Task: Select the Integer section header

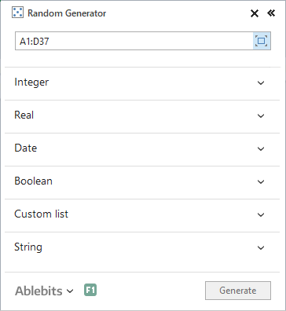Action: click(x=142, y=83)
